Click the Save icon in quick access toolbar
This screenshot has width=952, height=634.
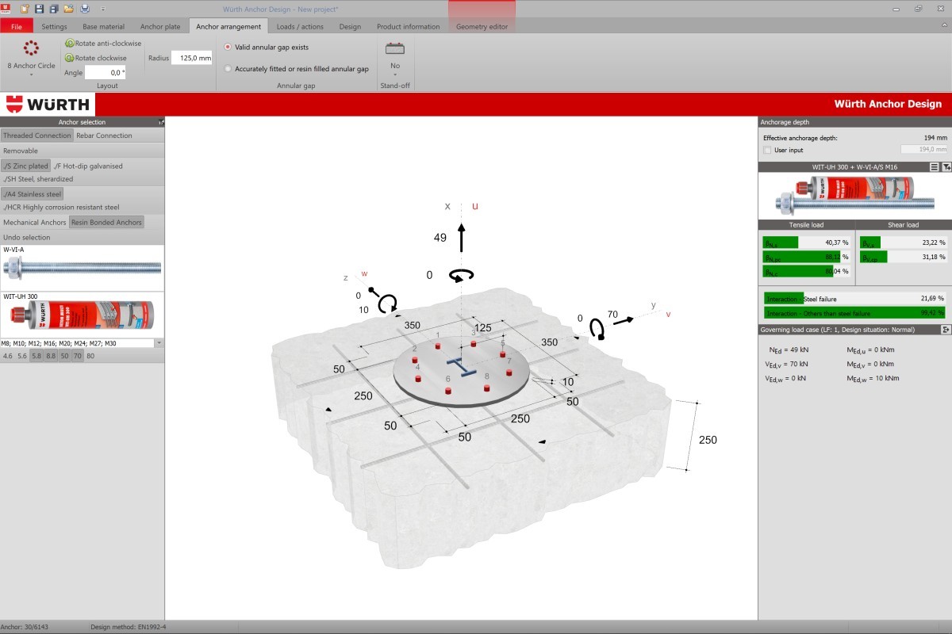tap(39, 9)
